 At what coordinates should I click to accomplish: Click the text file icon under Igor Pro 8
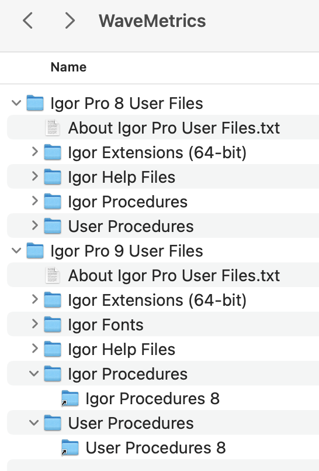click(53, 128)
